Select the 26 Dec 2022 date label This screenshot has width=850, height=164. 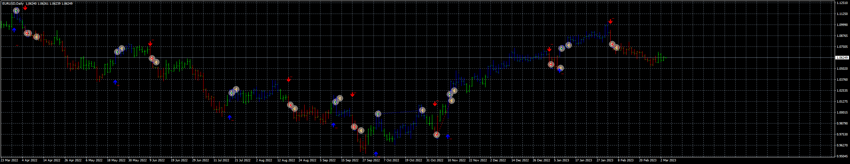click(x=541, y=160)
